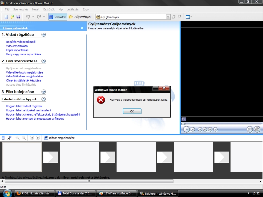Image resolution: width=263 pixels, height=197 pixels.
Task: Toggle the Gyűjtemények pane button
Action: 80,17
